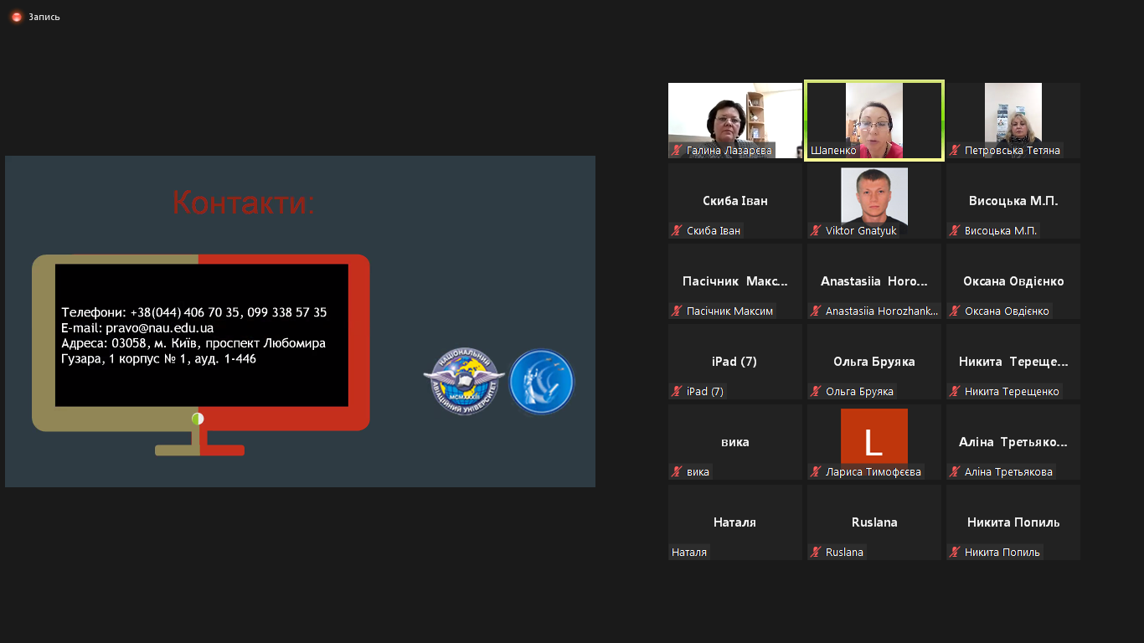Click muted mic icon for Петровська Тетяна
Screen dimensions: 1144x643
(955, 151)
